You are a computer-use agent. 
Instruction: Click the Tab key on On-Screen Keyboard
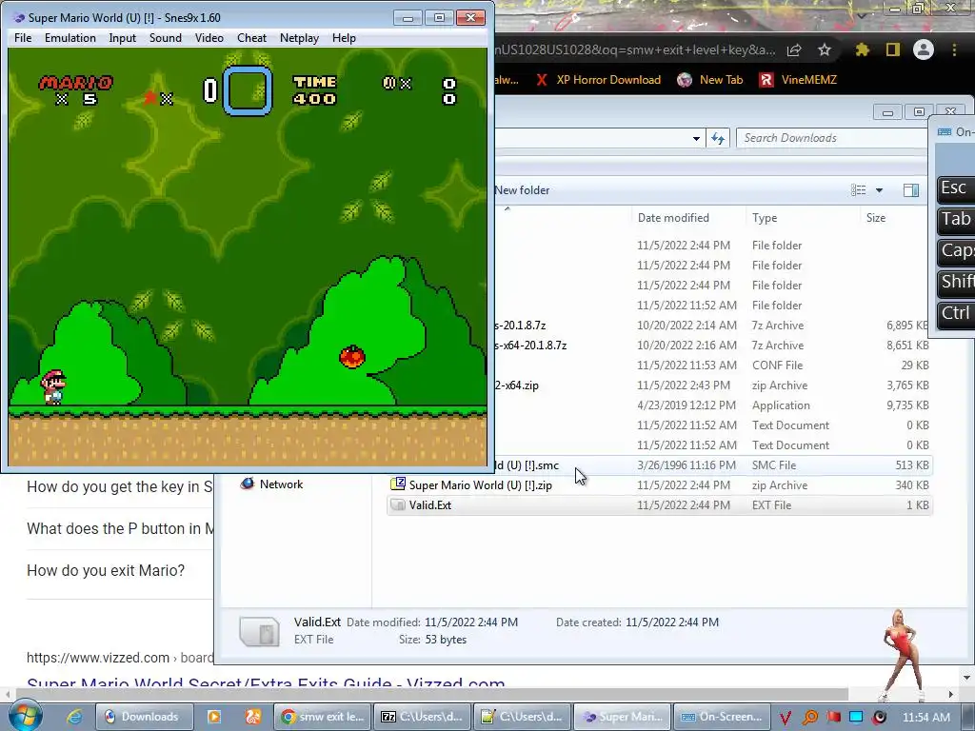956,220
